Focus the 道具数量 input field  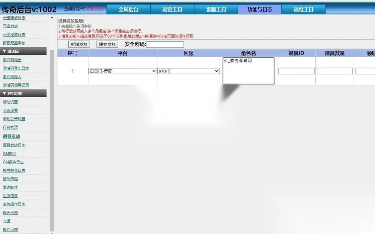(x=334, y=71)
